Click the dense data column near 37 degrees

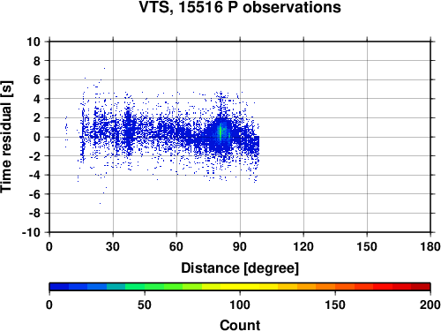(128, 131)
